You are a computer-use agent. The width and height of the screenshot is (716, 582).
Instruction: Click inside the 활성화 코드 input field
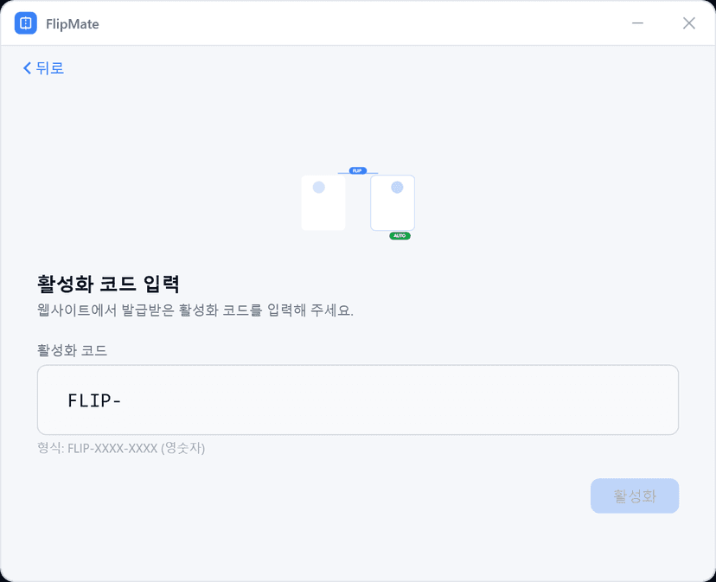(357, 400)
